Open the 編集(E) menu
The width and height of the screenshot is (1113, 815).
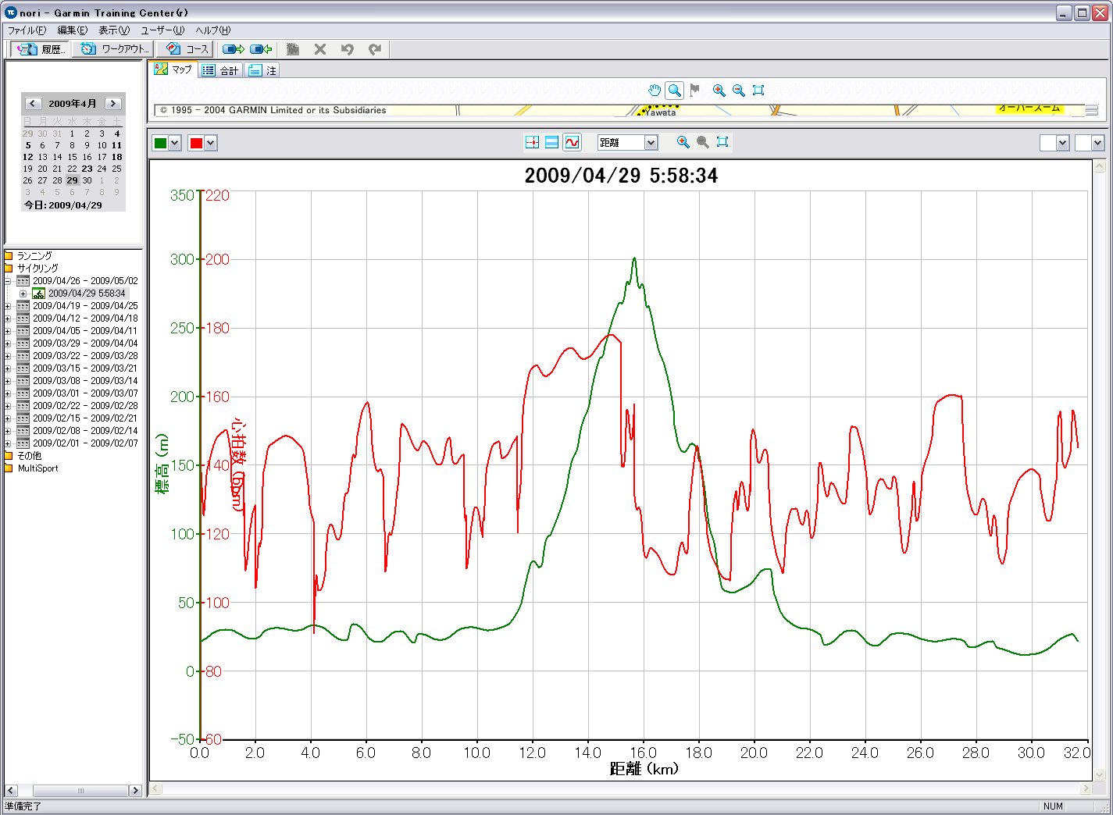point(72,30)
